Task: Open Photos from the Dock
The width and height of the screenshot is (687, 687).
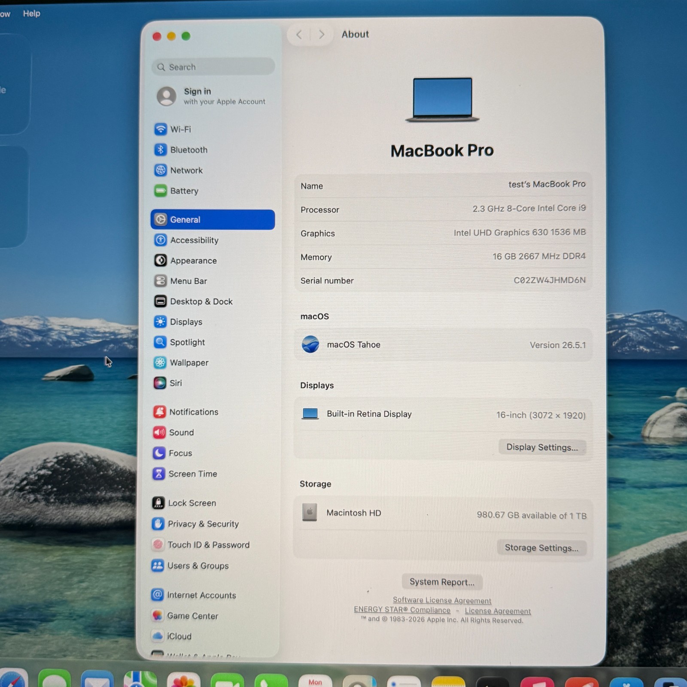Action: coord(184,679)
